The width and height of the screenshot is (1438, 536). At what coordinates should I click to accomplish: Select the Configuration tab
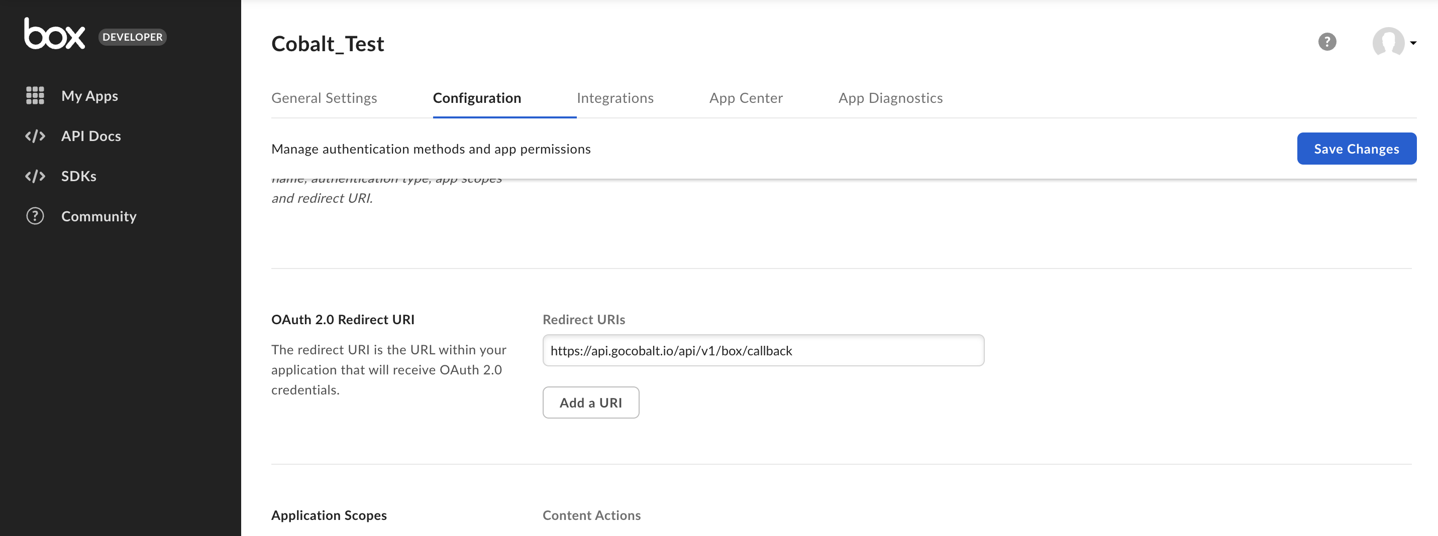coord(477,97)
